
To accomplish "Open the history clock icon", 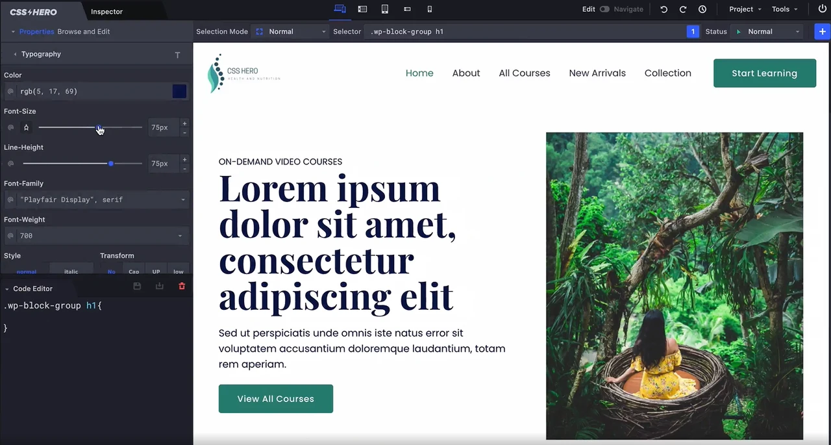I will (x=702, y=9).
